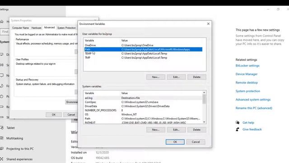
Task: Click the Get help icon
Action: click(x=238, y=123)
